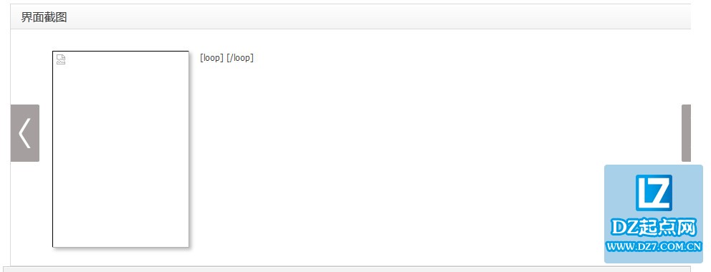Image resolution: width=711 pixels, height=272 pixels.
Task: Click the 界面截图 section title
Action: (44, 17)
